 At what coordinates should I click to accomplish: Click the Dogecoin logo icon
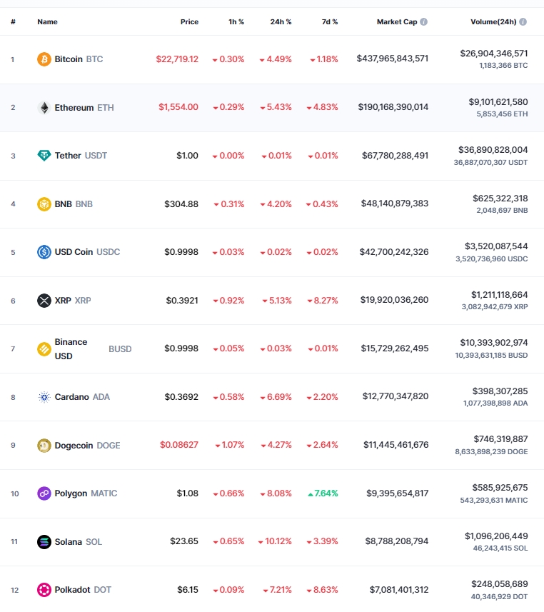tap(44, 446)
